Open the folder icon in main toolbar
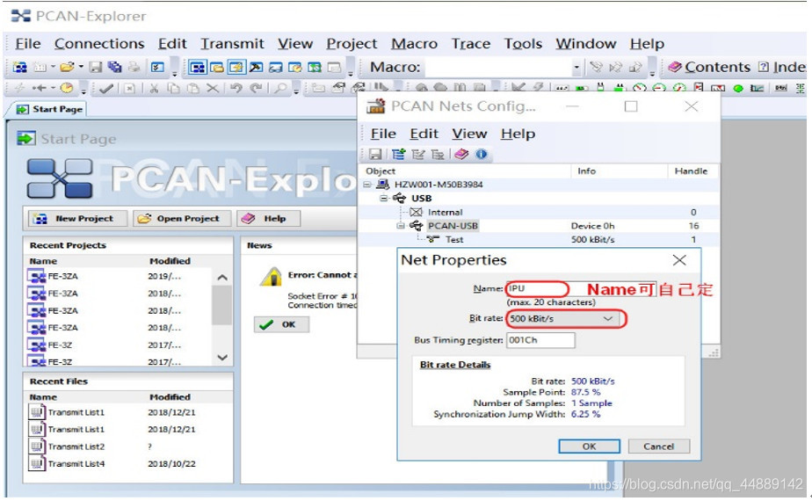Image resolution: width=812 pixels, height=501 pixels. click(67, 67)
